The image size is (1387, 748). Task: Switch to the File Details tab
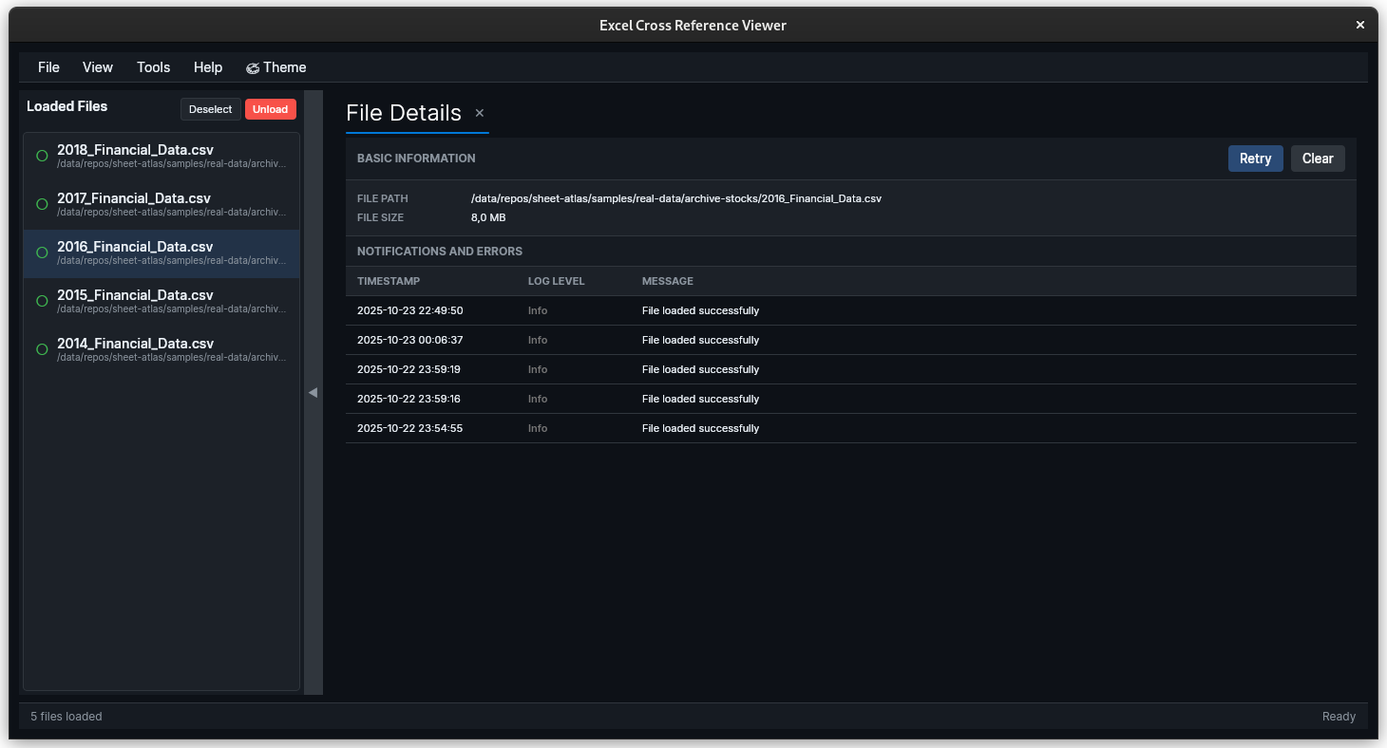(x=404, y=113)
